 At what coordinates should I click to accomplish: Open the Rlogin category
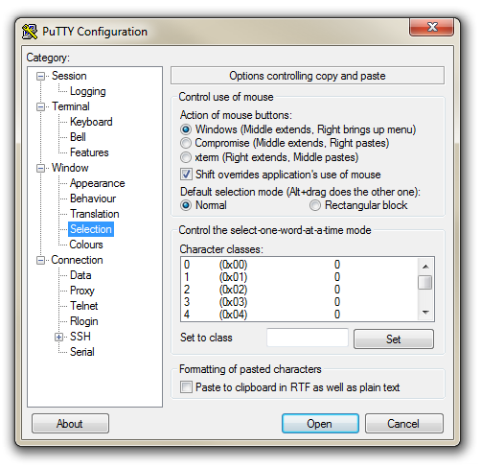click(x=84, y=321)
